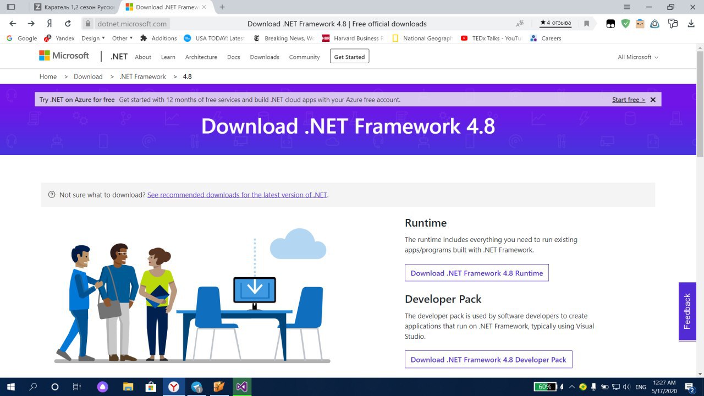Screen dimensions: 704x396
Task: Click the padlock site security icon
Action: pos(87,24)
